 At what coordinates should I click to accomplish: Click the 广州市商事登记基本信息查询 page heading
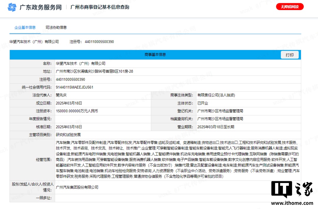(100, 7)
